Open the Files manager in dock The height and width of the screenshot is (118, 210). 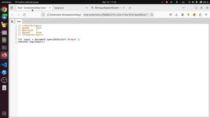(4, 32)
